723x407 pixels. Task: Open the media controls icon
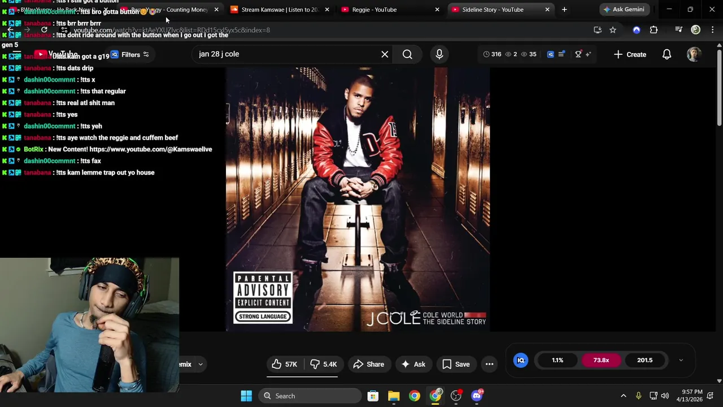[678, 30]
